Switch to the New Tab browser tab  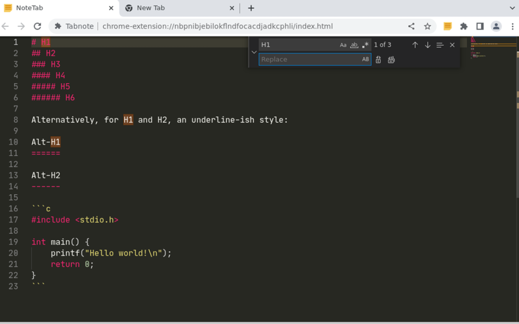click(173, 8)
